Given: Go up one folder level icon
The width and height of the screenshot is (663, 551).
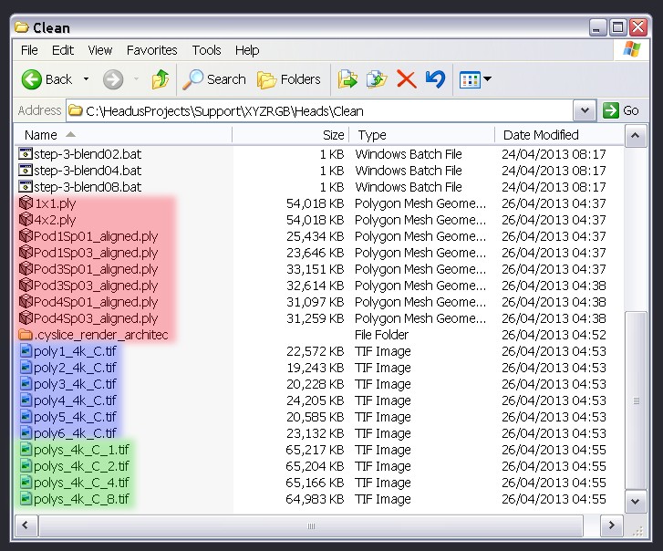Looking at the screenshot, I should pos(161,79).
